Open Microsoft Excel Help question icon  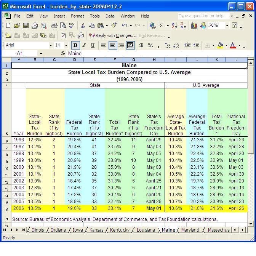(x=234, y=26)
